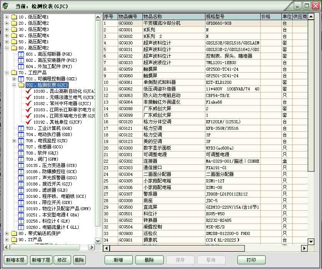Collapse the 60.高压配电2 tree node
The image size is (322, 269).
[x=7, y=48]
